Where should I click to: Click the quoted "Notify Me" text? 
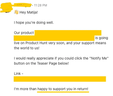tap(99, 58)
